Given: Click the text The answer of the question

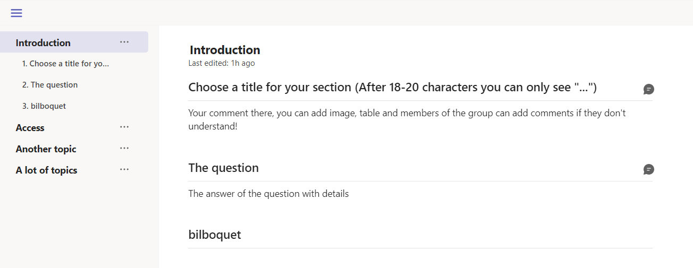Looking at the screenshot, I should (x=268, y=194).
